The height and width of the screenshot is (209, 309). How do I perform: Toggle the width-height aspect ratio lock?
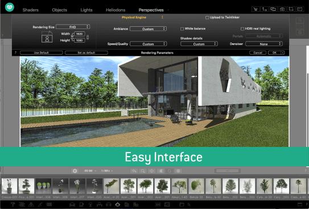point(88,37)
